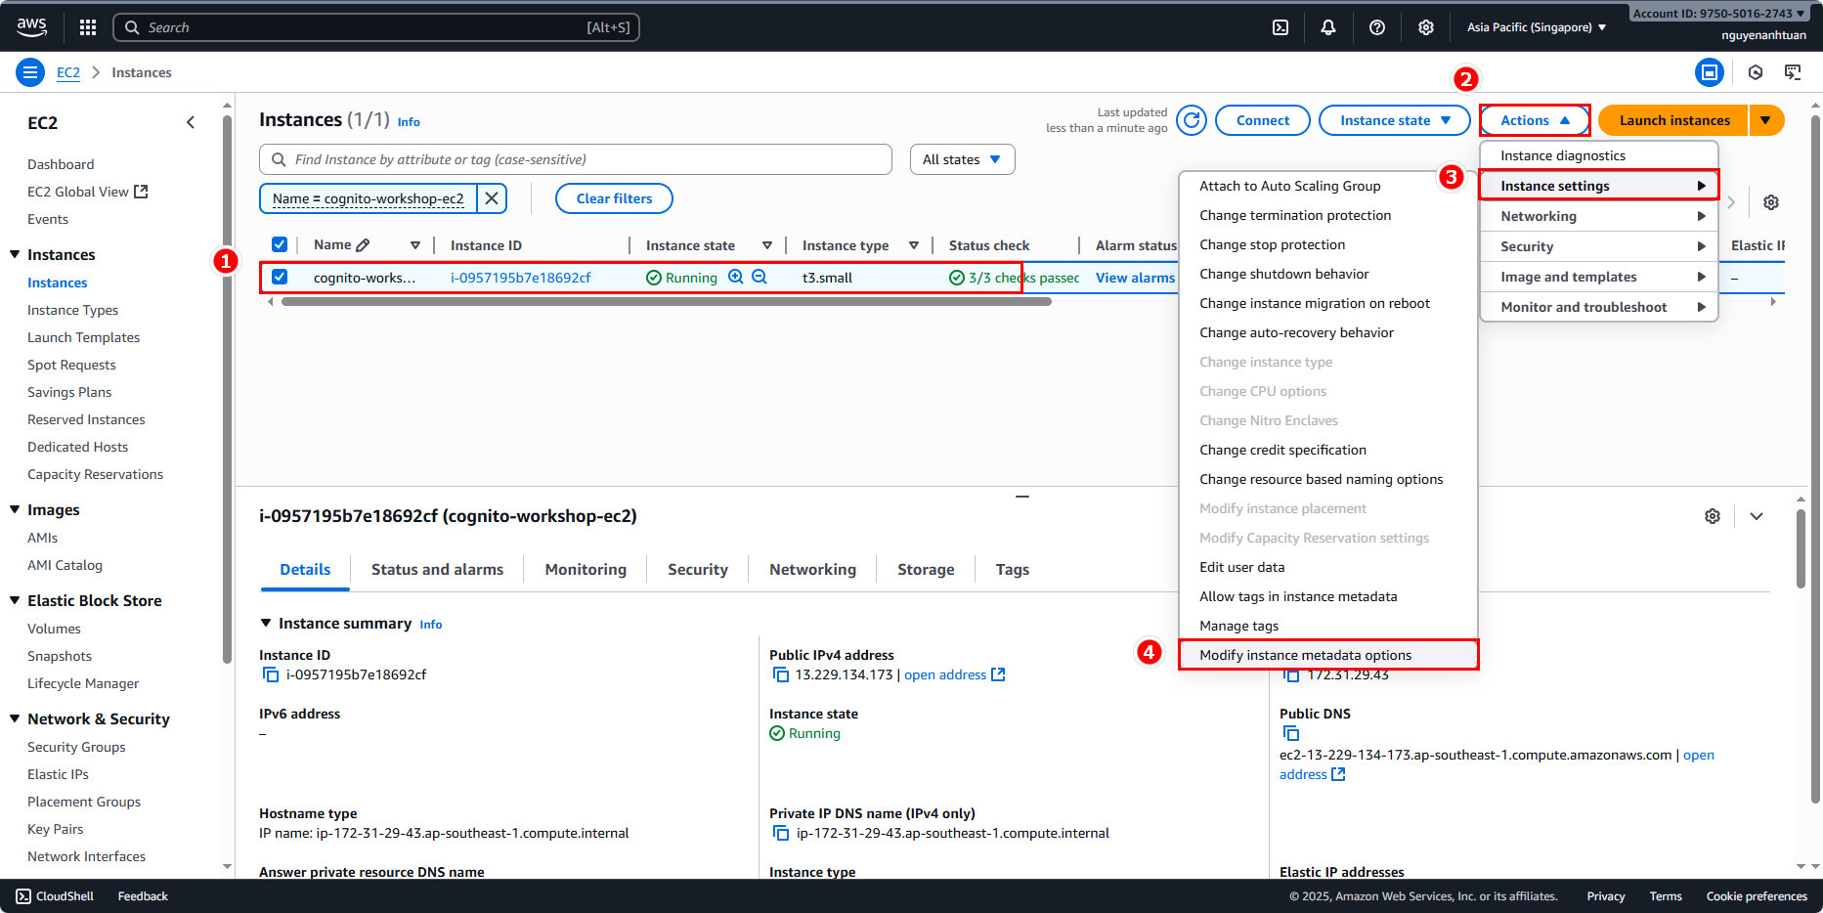This screenshot has width=1823, height=913.
Task: Open the Asia Pacific (Singapore) region selector
Action: point(1536,27)
